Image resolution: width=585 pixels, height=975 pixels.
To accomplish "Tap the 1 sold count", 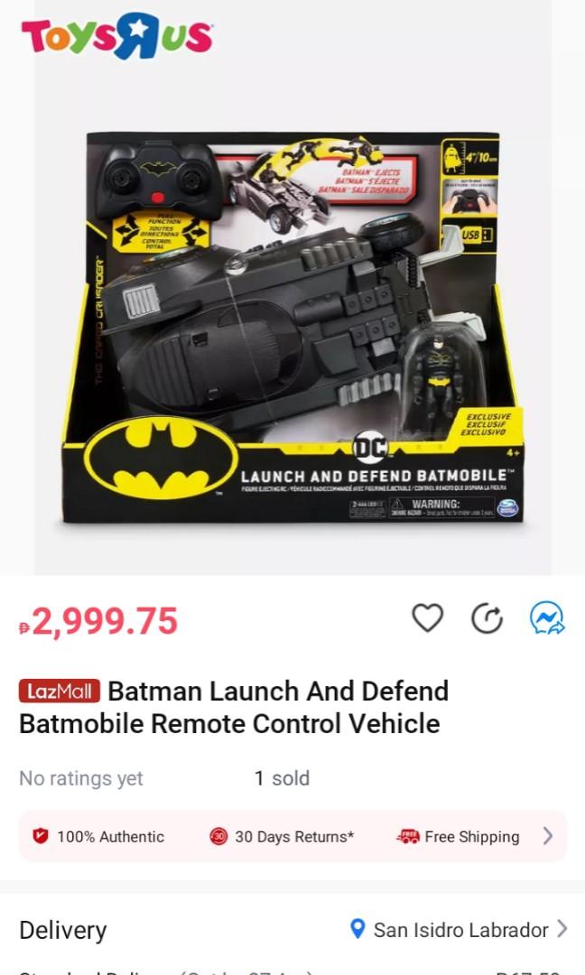I will 282,778.
